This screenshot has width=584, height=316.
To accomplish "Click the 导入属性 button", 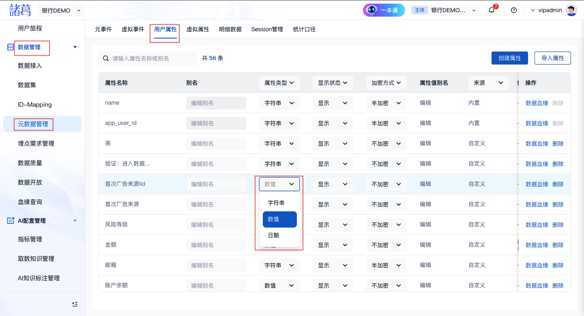I will pos(552,58).
